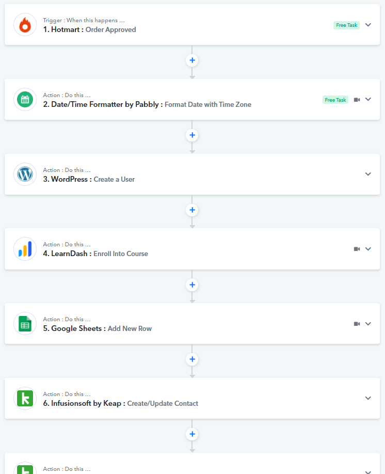Expand the Hotmart Order Approved step
This screenshot has height=474, width=385.
pos(368,25)
